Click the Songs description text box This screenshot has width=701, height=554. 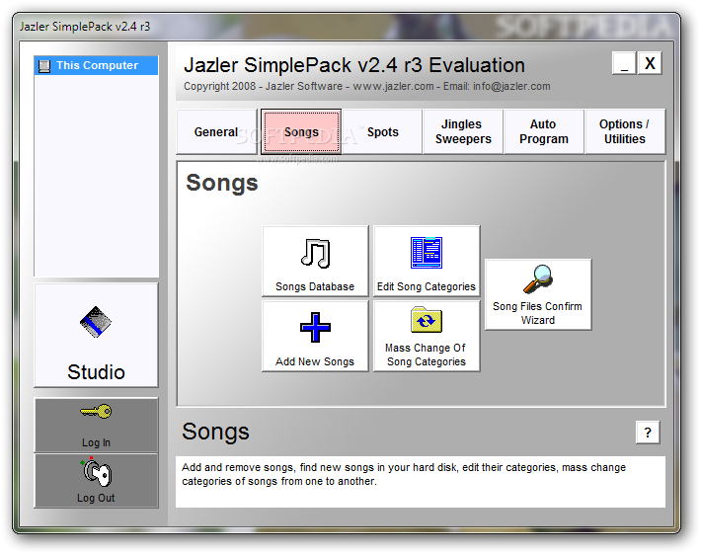(x=421, y=482)
